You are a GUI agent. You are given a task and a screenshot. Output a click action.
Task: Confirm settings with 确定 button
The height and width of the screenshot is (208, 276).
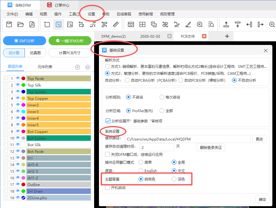point(262,199)
